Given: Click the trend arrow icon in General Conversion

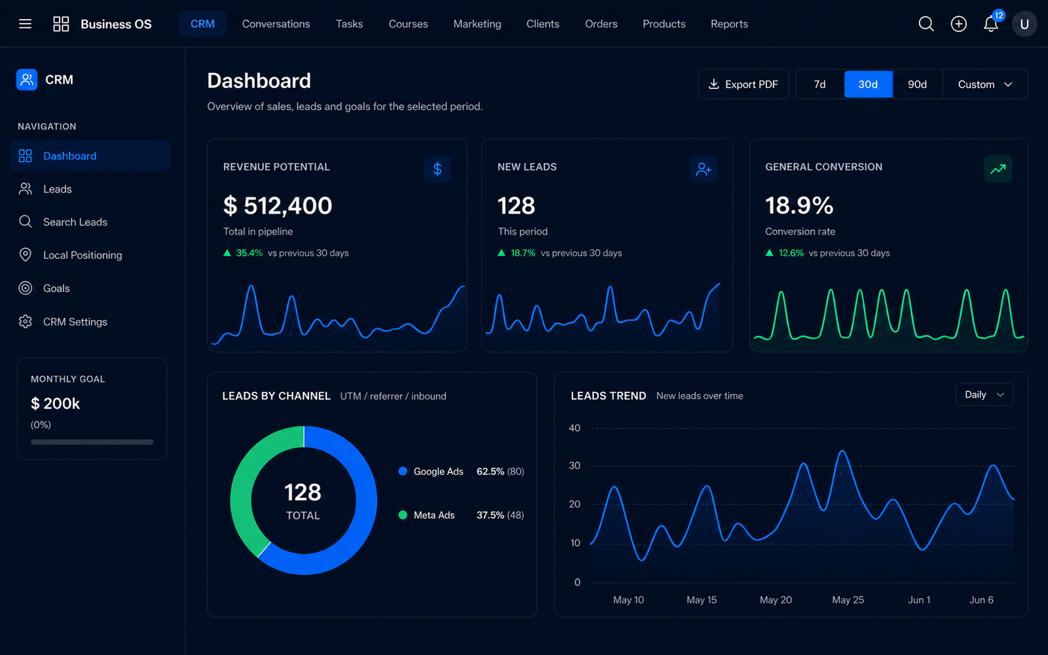Looking at the screenshot, I should coord(998,170).
